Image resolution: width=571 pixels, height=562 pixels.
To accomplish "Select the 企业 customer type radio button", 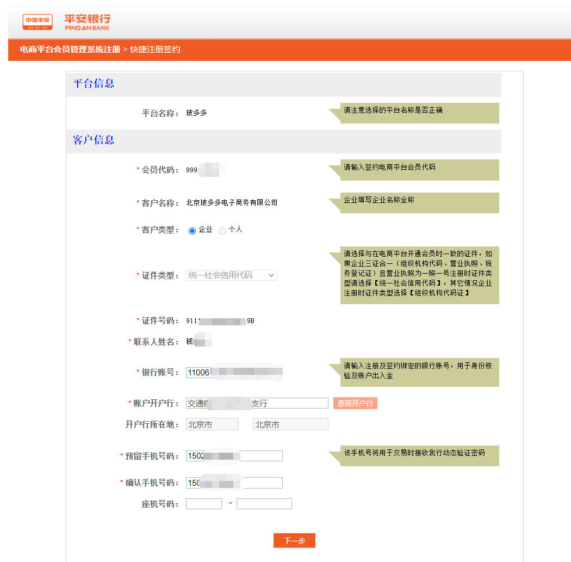I will pyautogui.click(x=193, y=231).
